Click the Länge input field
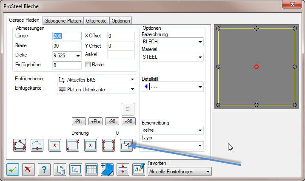Screen dimensions: 305x181 pyautogui.click(x=67, y=36)
